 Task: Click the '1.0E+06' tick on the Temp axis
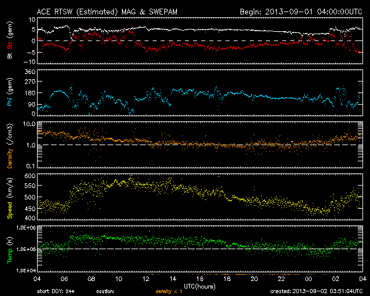pyautogui.click(x=26, y=228)
